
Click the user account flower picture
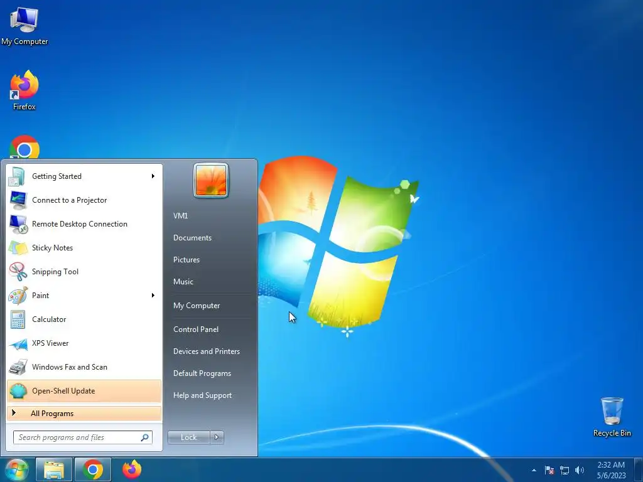210,180
